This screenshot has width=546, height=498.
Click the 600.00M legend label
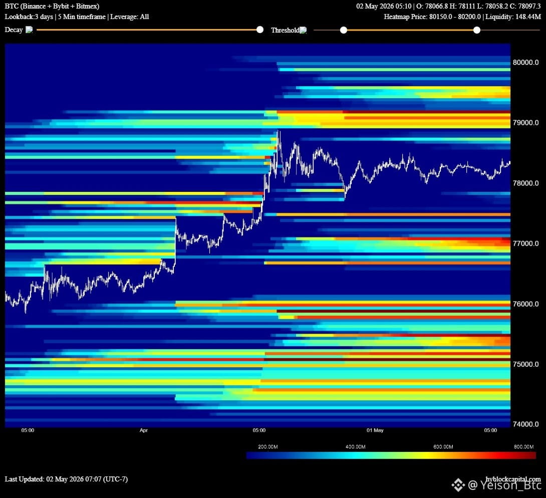click(443, 447)
